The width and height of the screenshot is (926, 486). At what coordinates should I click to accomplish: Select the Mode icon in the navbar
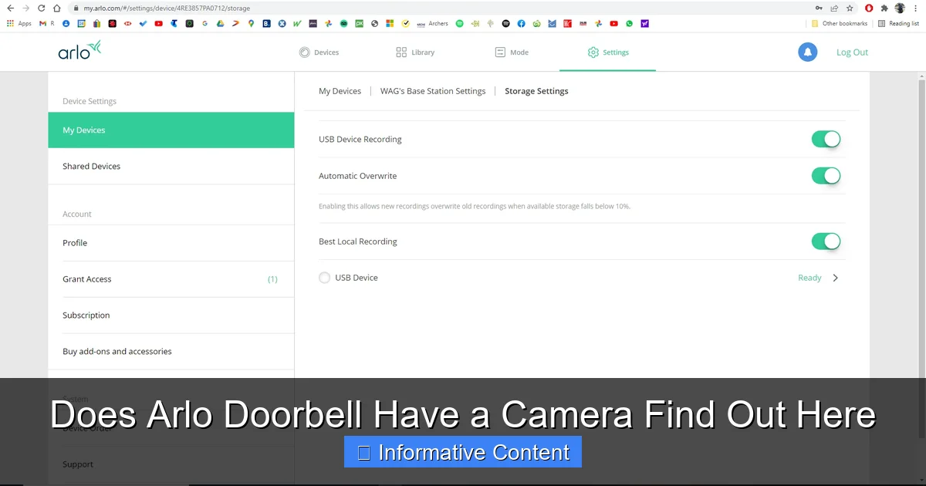pyautogui.click(x=498, y=52)
